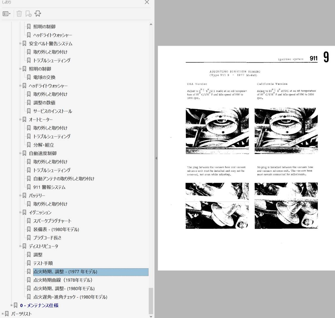The width and height of the screenshot is (335, 318).
Task: Expand the パーツリスト bookmark
Action: point(3,314)
